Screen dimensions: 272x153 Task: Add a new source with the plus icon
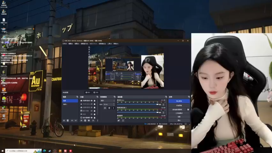tap(81, 120)
